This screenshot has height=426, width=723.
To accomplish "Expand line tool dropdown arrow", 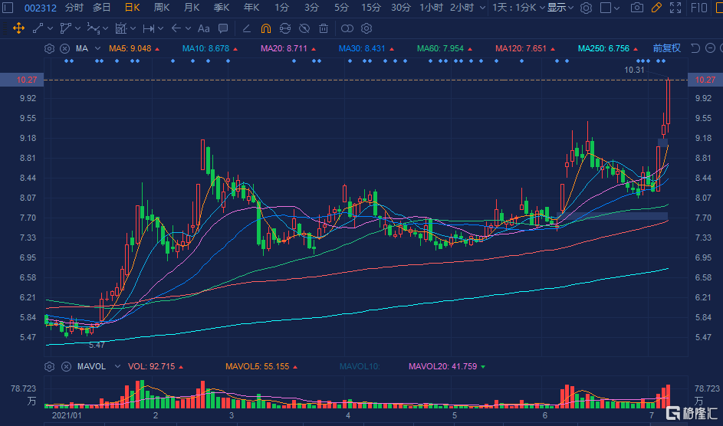I will (51, 28).
